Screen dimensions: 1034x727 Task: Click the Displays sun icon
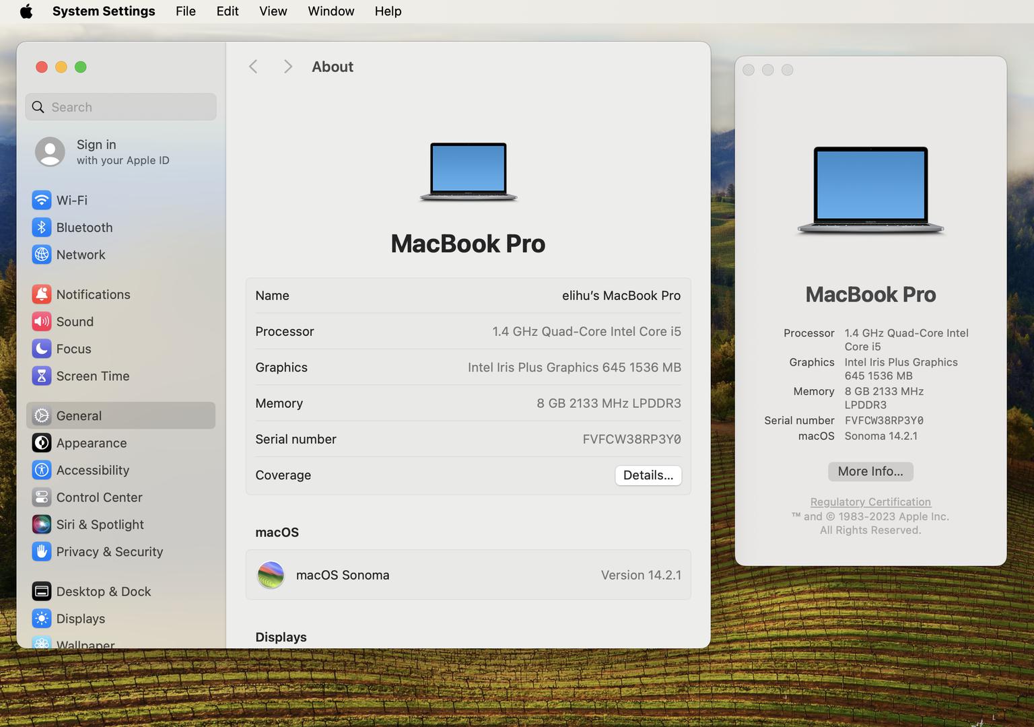tap(41, 619)
